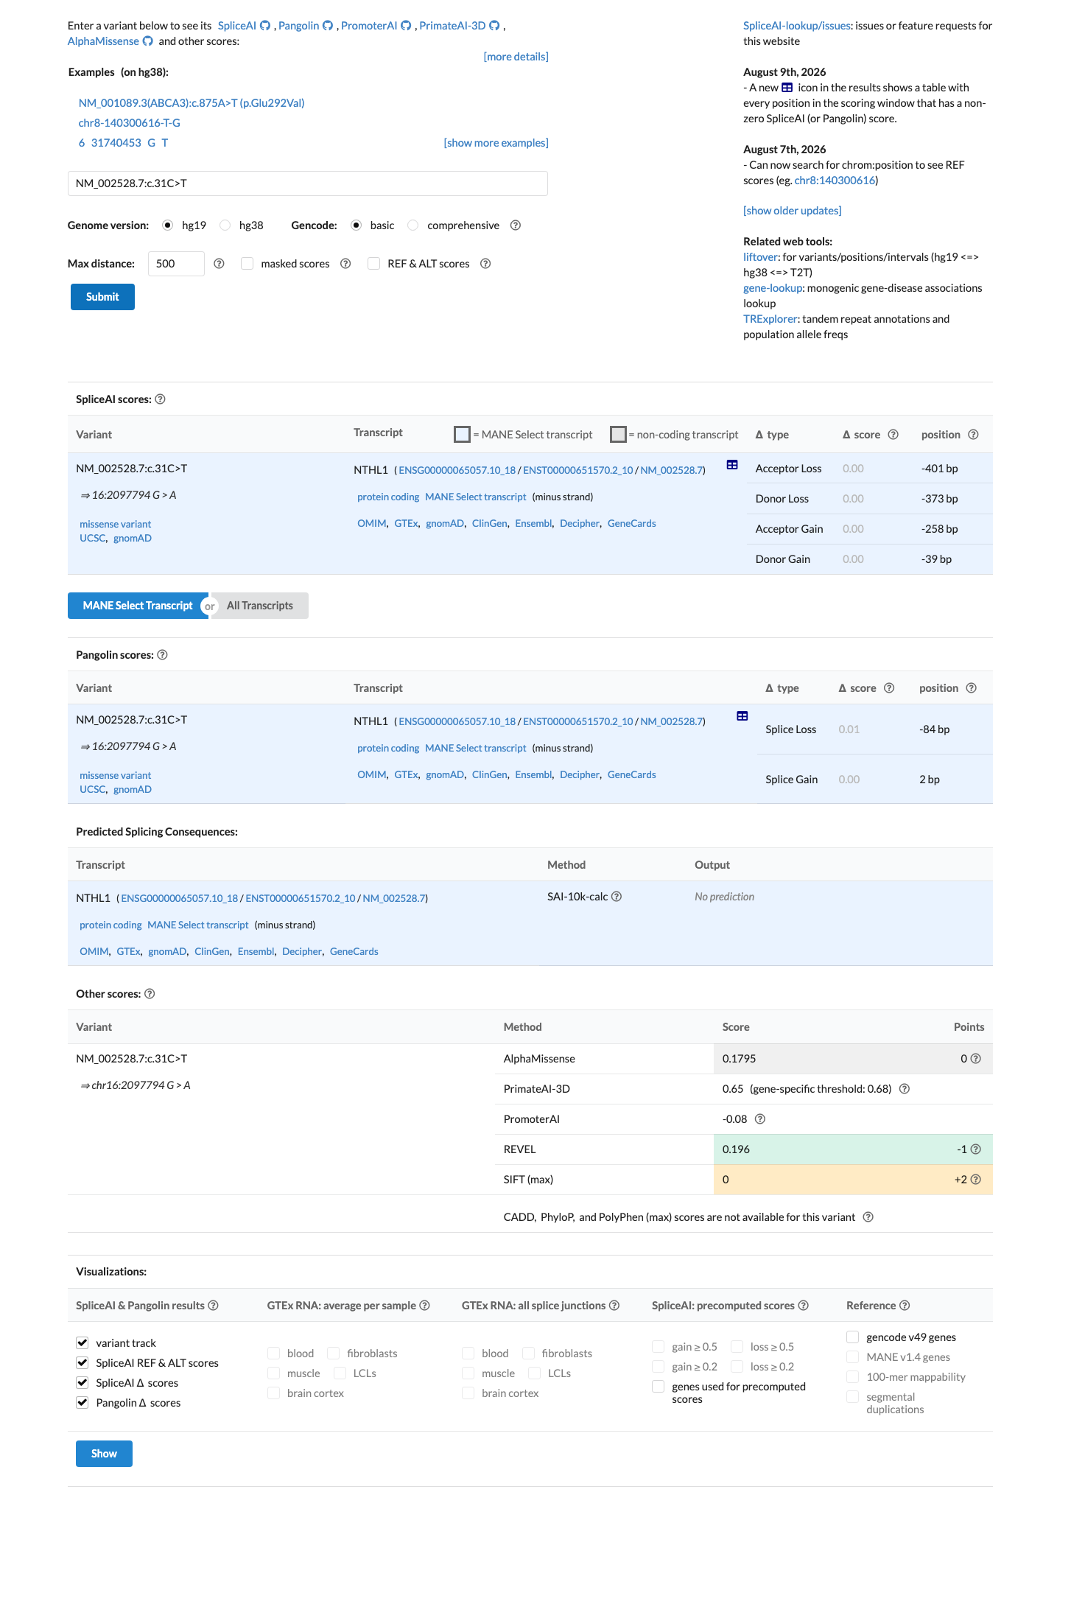
Task: Focus the Max distance input field
Action: [176, 264]
